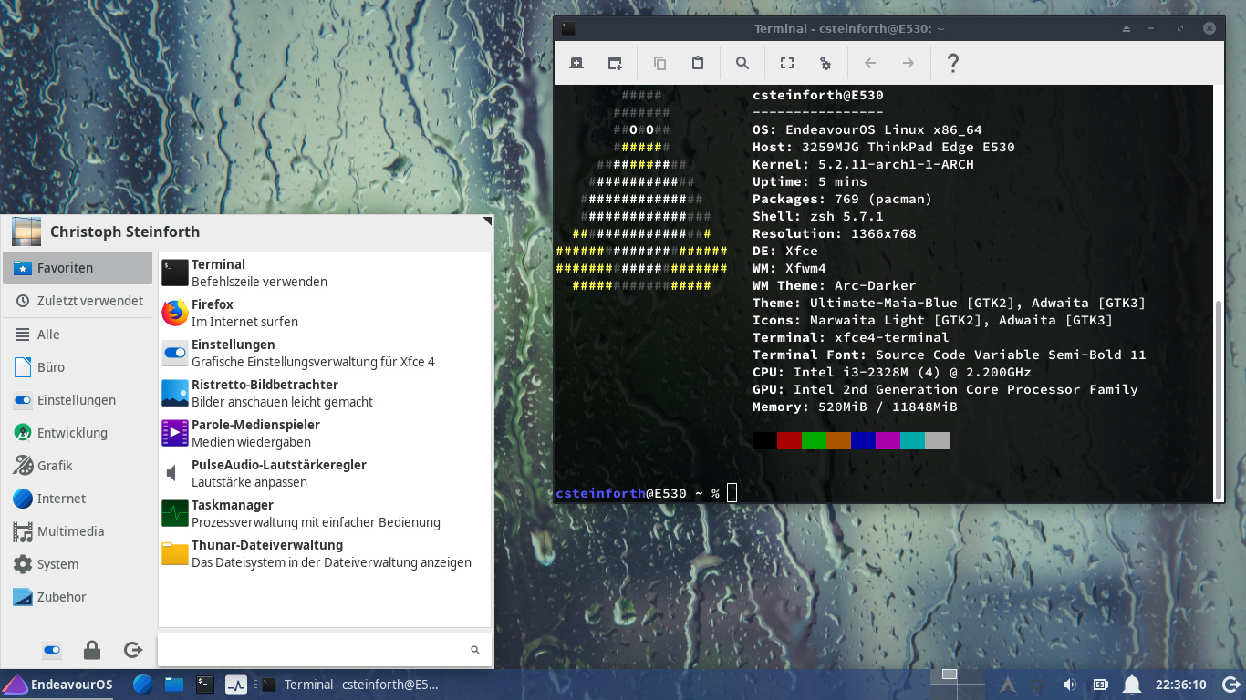Click Terminal window button in taskbar
This screenshot has height=700, width=1246.
350,685
